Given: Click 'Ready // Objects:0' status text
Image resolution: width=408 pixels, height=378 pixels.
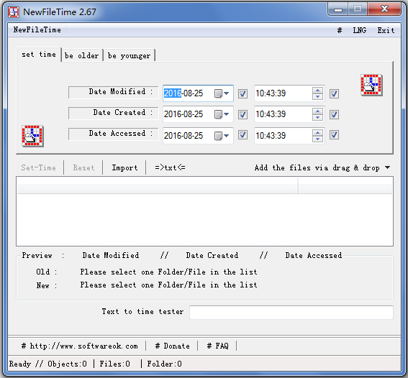Looking at the screenshot, I should click(x=48, y=364).
